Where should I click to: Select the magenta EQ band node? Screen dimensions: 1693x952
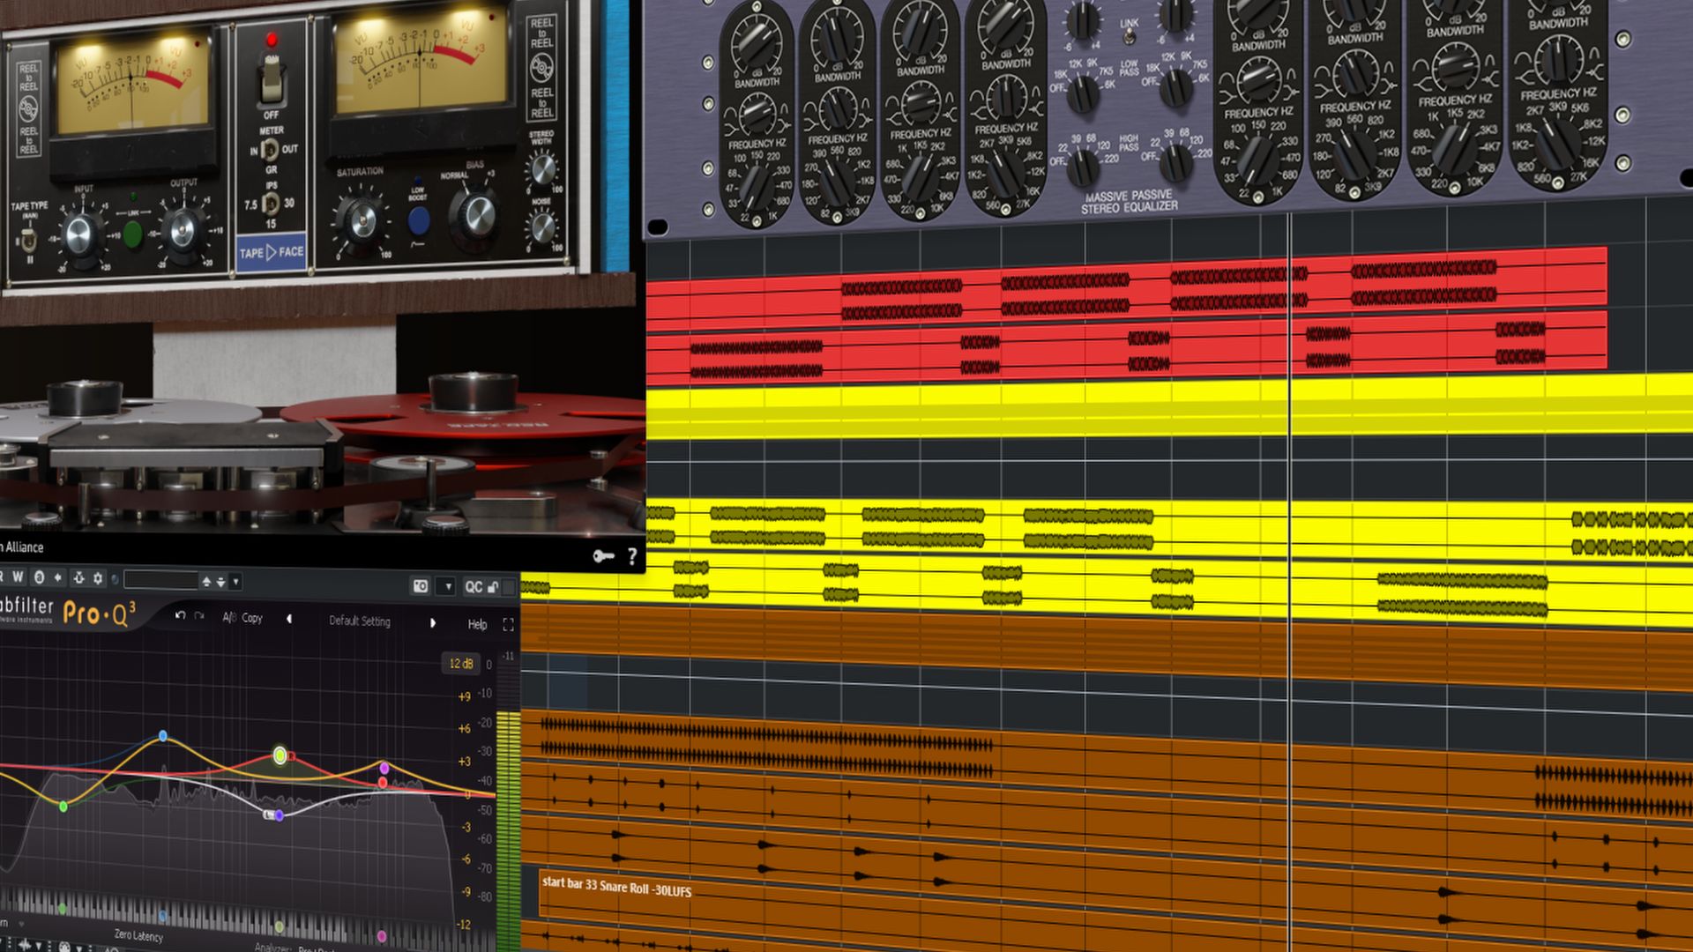pyautogui.click(x=384, y=767)
